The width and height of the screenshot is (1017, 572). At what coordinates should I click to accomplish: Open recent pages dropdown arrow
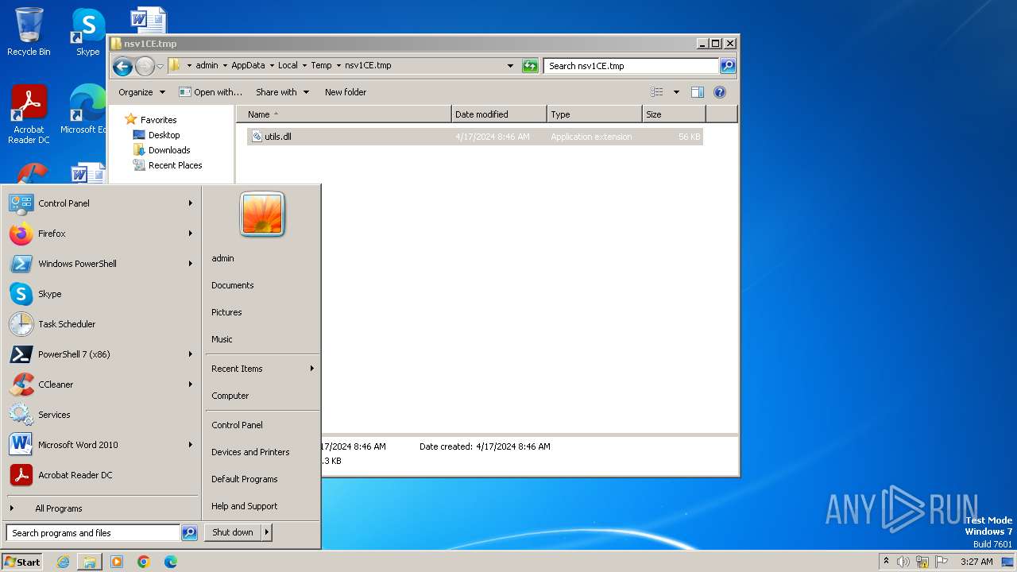(160, 66)
